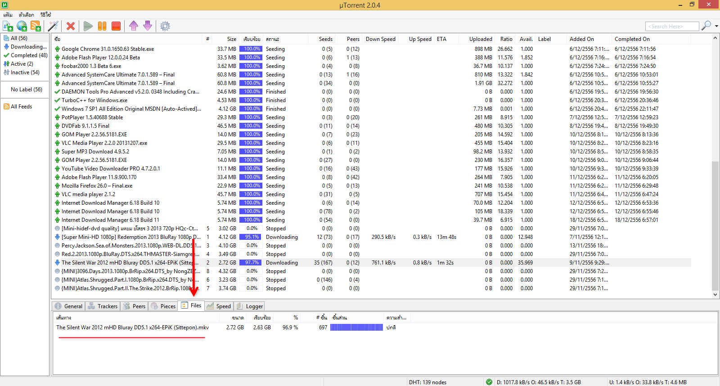
Task: Select the PotPlayer 1.5.40688 Stable torrent
Action: tap(92, 117)
